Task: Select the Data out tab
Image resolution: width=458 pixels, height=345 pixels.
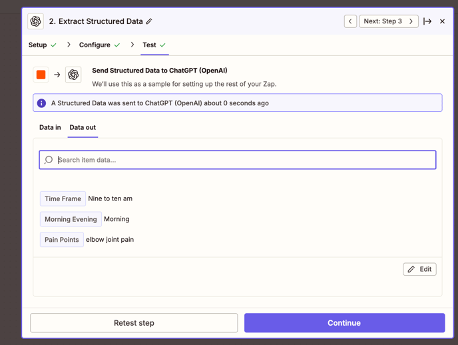Action: [x=83, y=127]
